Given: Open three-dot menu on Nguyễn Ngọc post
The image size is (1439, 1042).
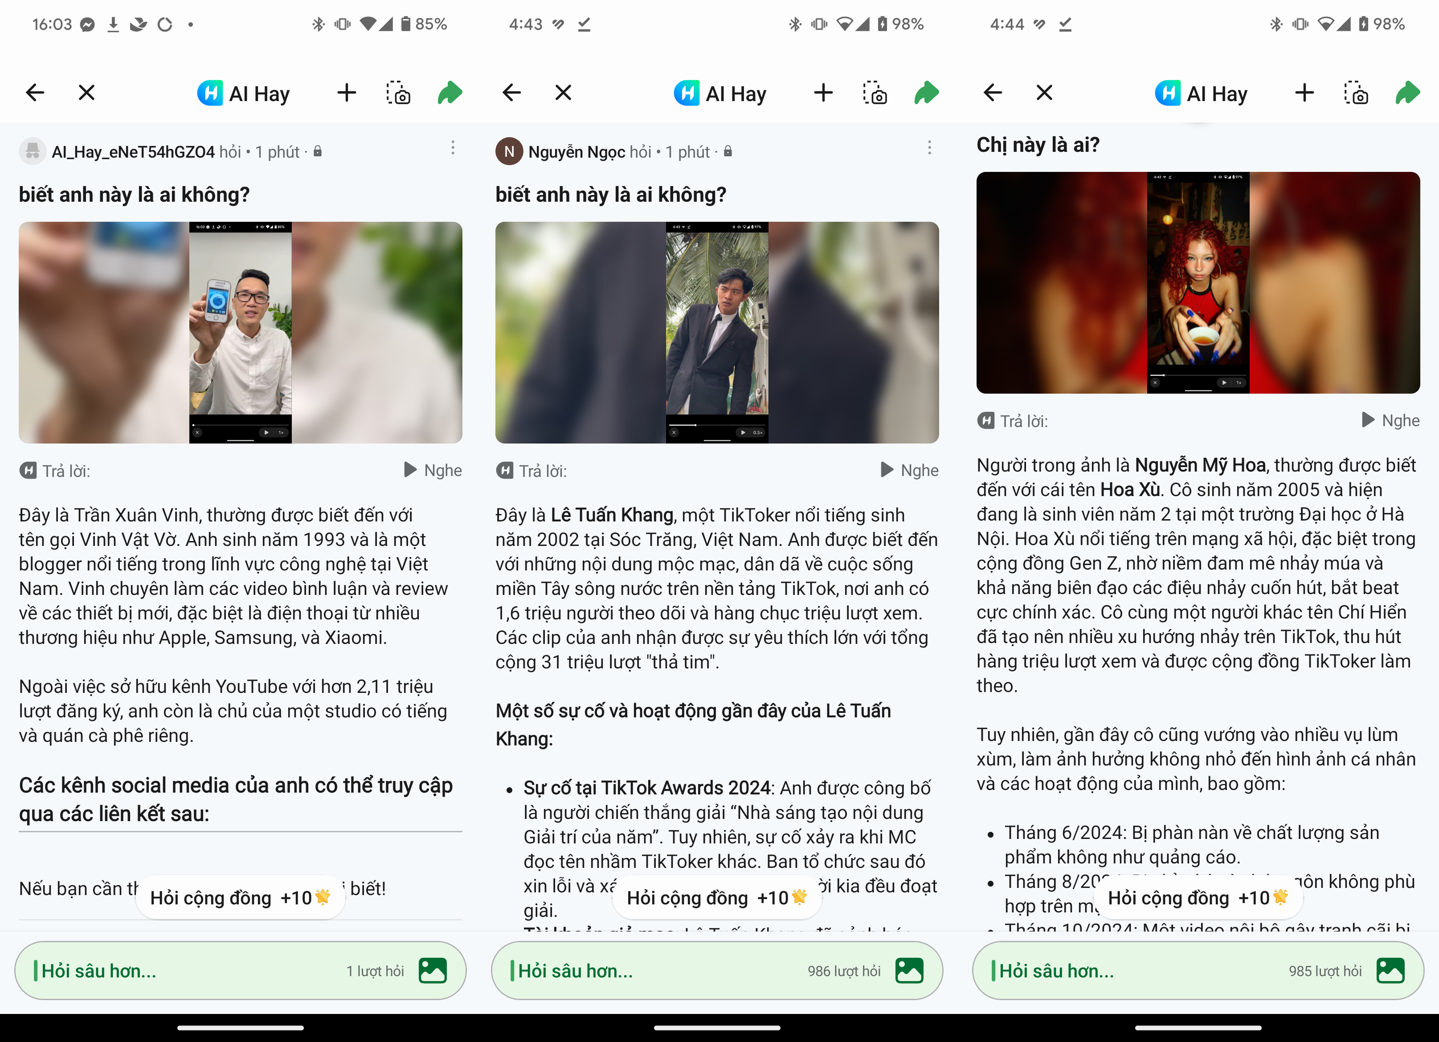Looking at the screenshot, I should click(x=929, y=148).
